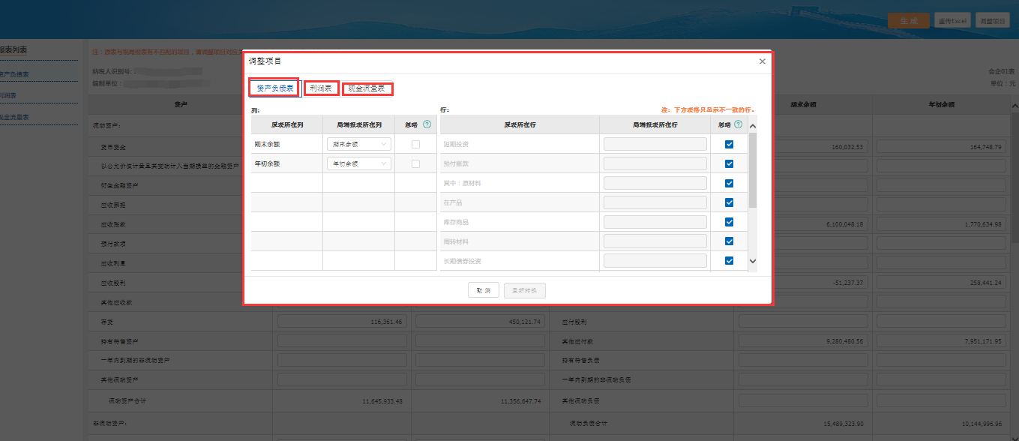
Task: Open 现金流量表 in left report list
Action: (x=14, y=117)
